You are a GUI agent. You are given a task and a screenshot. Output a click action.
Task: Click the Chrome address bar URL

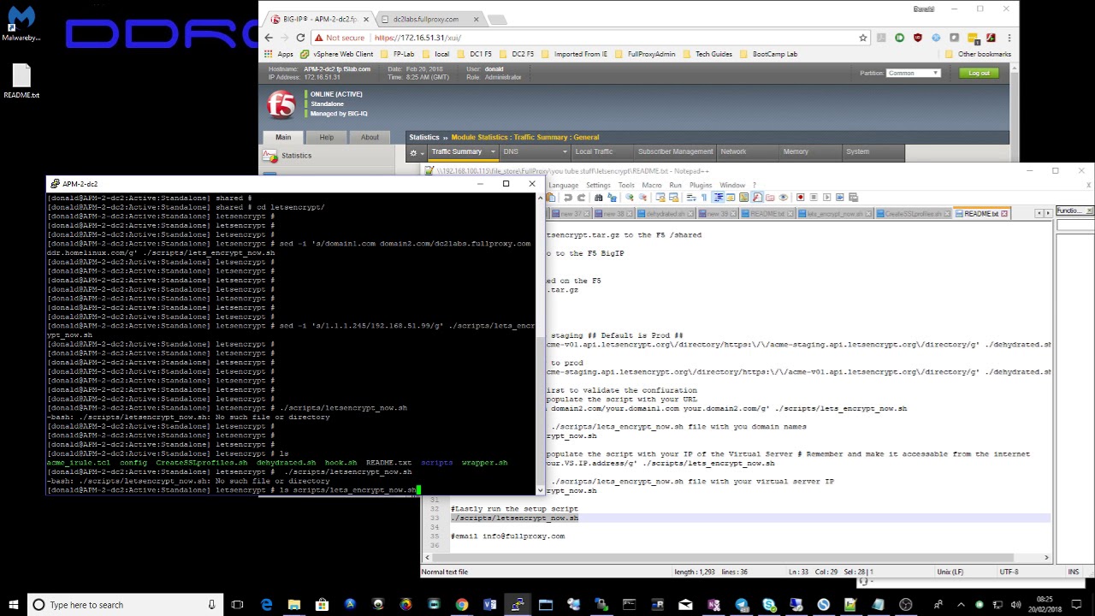417,38
